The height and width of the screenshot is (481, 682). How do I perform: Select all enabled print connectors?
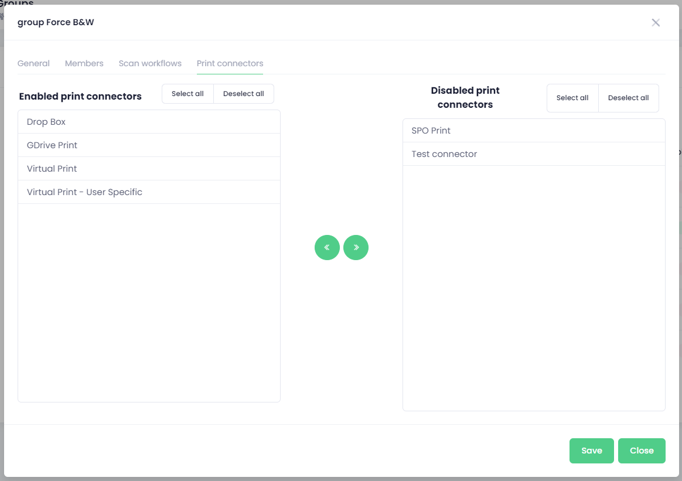click(187, 94)
